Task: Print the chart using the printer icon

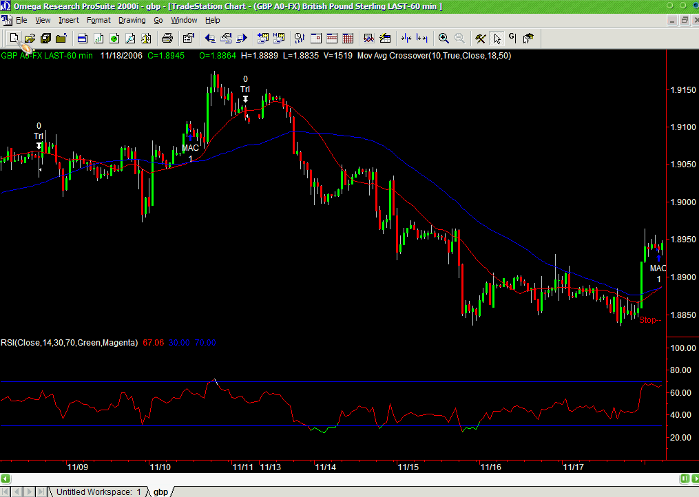Action: 167,38
